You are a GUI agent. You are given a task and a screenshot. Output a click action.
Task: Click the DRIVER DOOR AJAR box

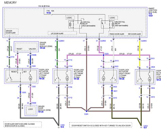tap(12, 32)
